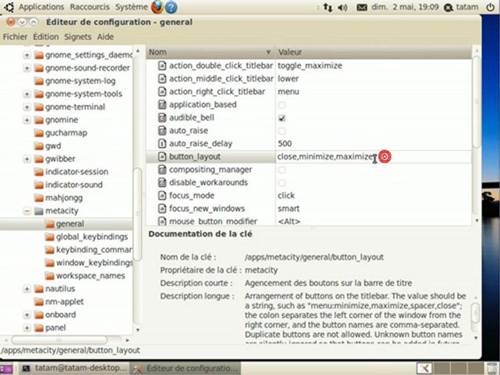Switch to tatam@tatam-desktop terminal taskbar button
The width and height of the screenshot is (500, 375).
click(x=74, y=369)
